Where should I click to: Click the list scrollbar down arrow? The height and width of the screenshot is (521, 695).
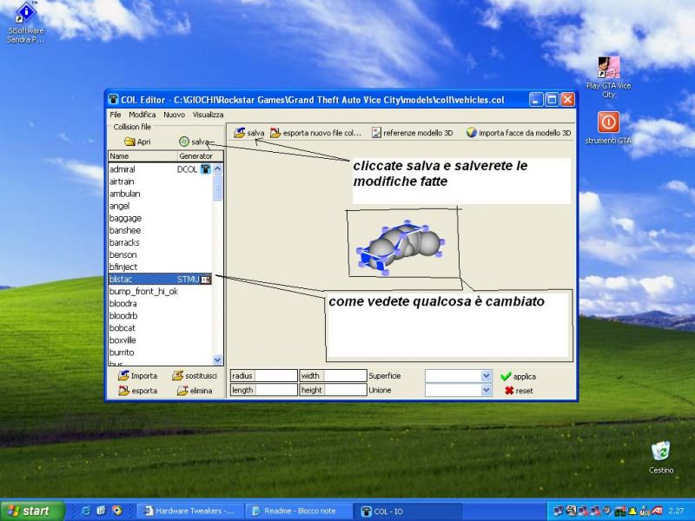coord(218,359)
